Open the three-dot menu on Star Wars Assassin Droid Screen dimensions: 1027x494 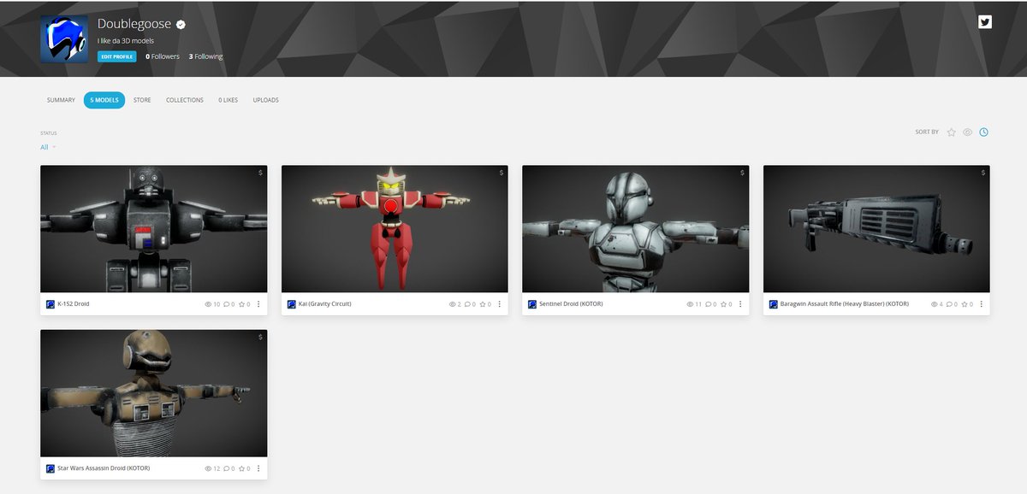tap(258, 468)
